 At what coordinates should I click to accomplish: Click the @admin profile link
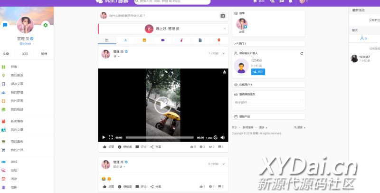pos(25,44)
